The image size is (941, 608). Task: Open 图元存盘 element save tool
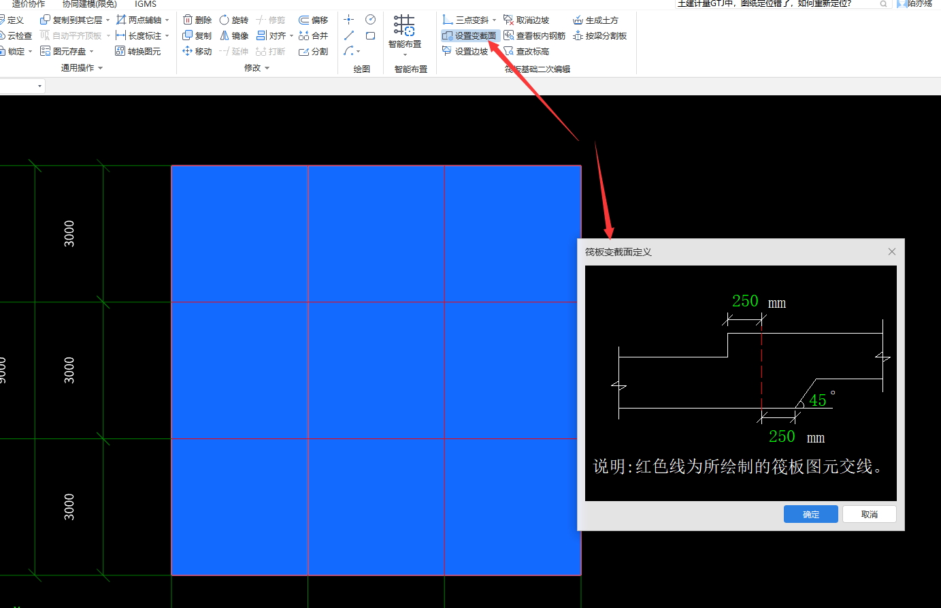tap(63, 51)
